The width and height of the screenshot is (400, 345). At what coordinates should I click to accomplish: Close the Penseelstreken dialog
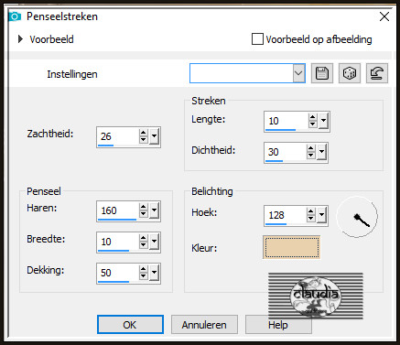point(384,16)
